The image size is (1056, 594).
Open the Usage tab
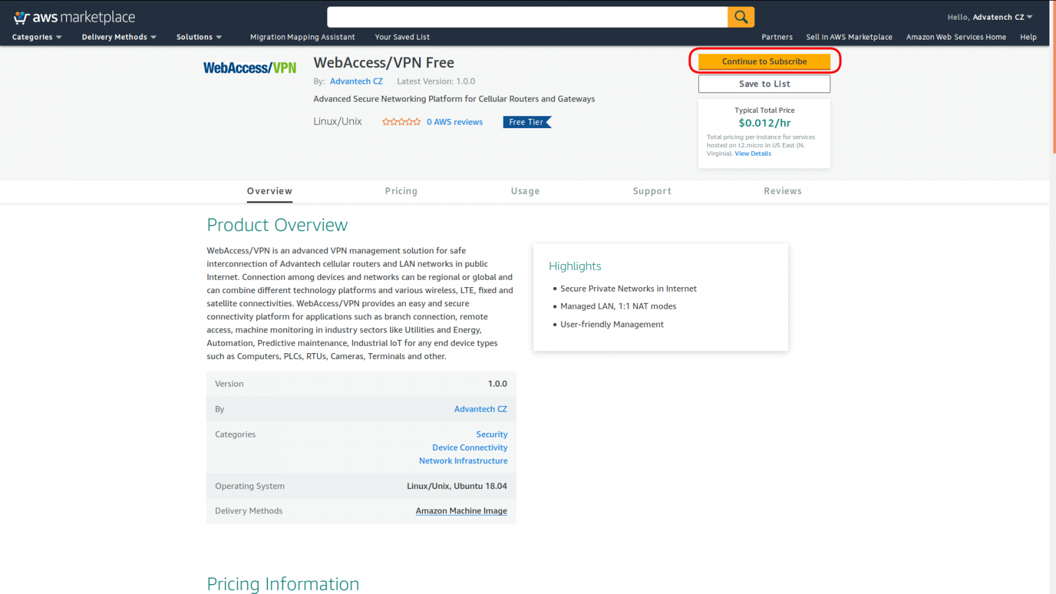[x=525, y=191]
